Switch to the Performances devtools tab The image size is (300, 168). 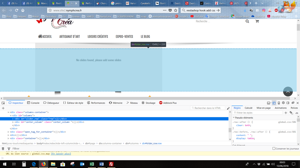pos(96,103)
